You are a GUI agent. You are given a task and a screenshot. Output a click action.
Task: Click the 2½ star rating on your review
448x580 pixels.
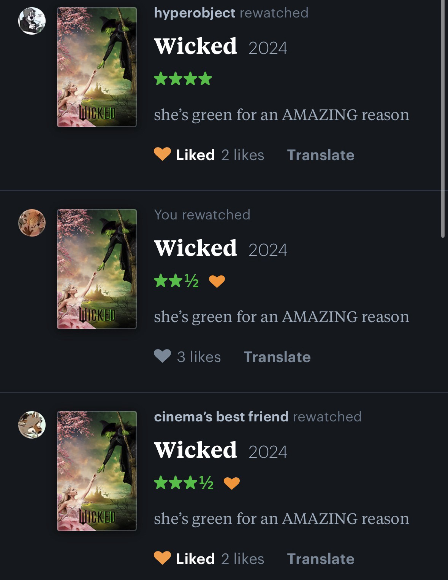point(176,281)
